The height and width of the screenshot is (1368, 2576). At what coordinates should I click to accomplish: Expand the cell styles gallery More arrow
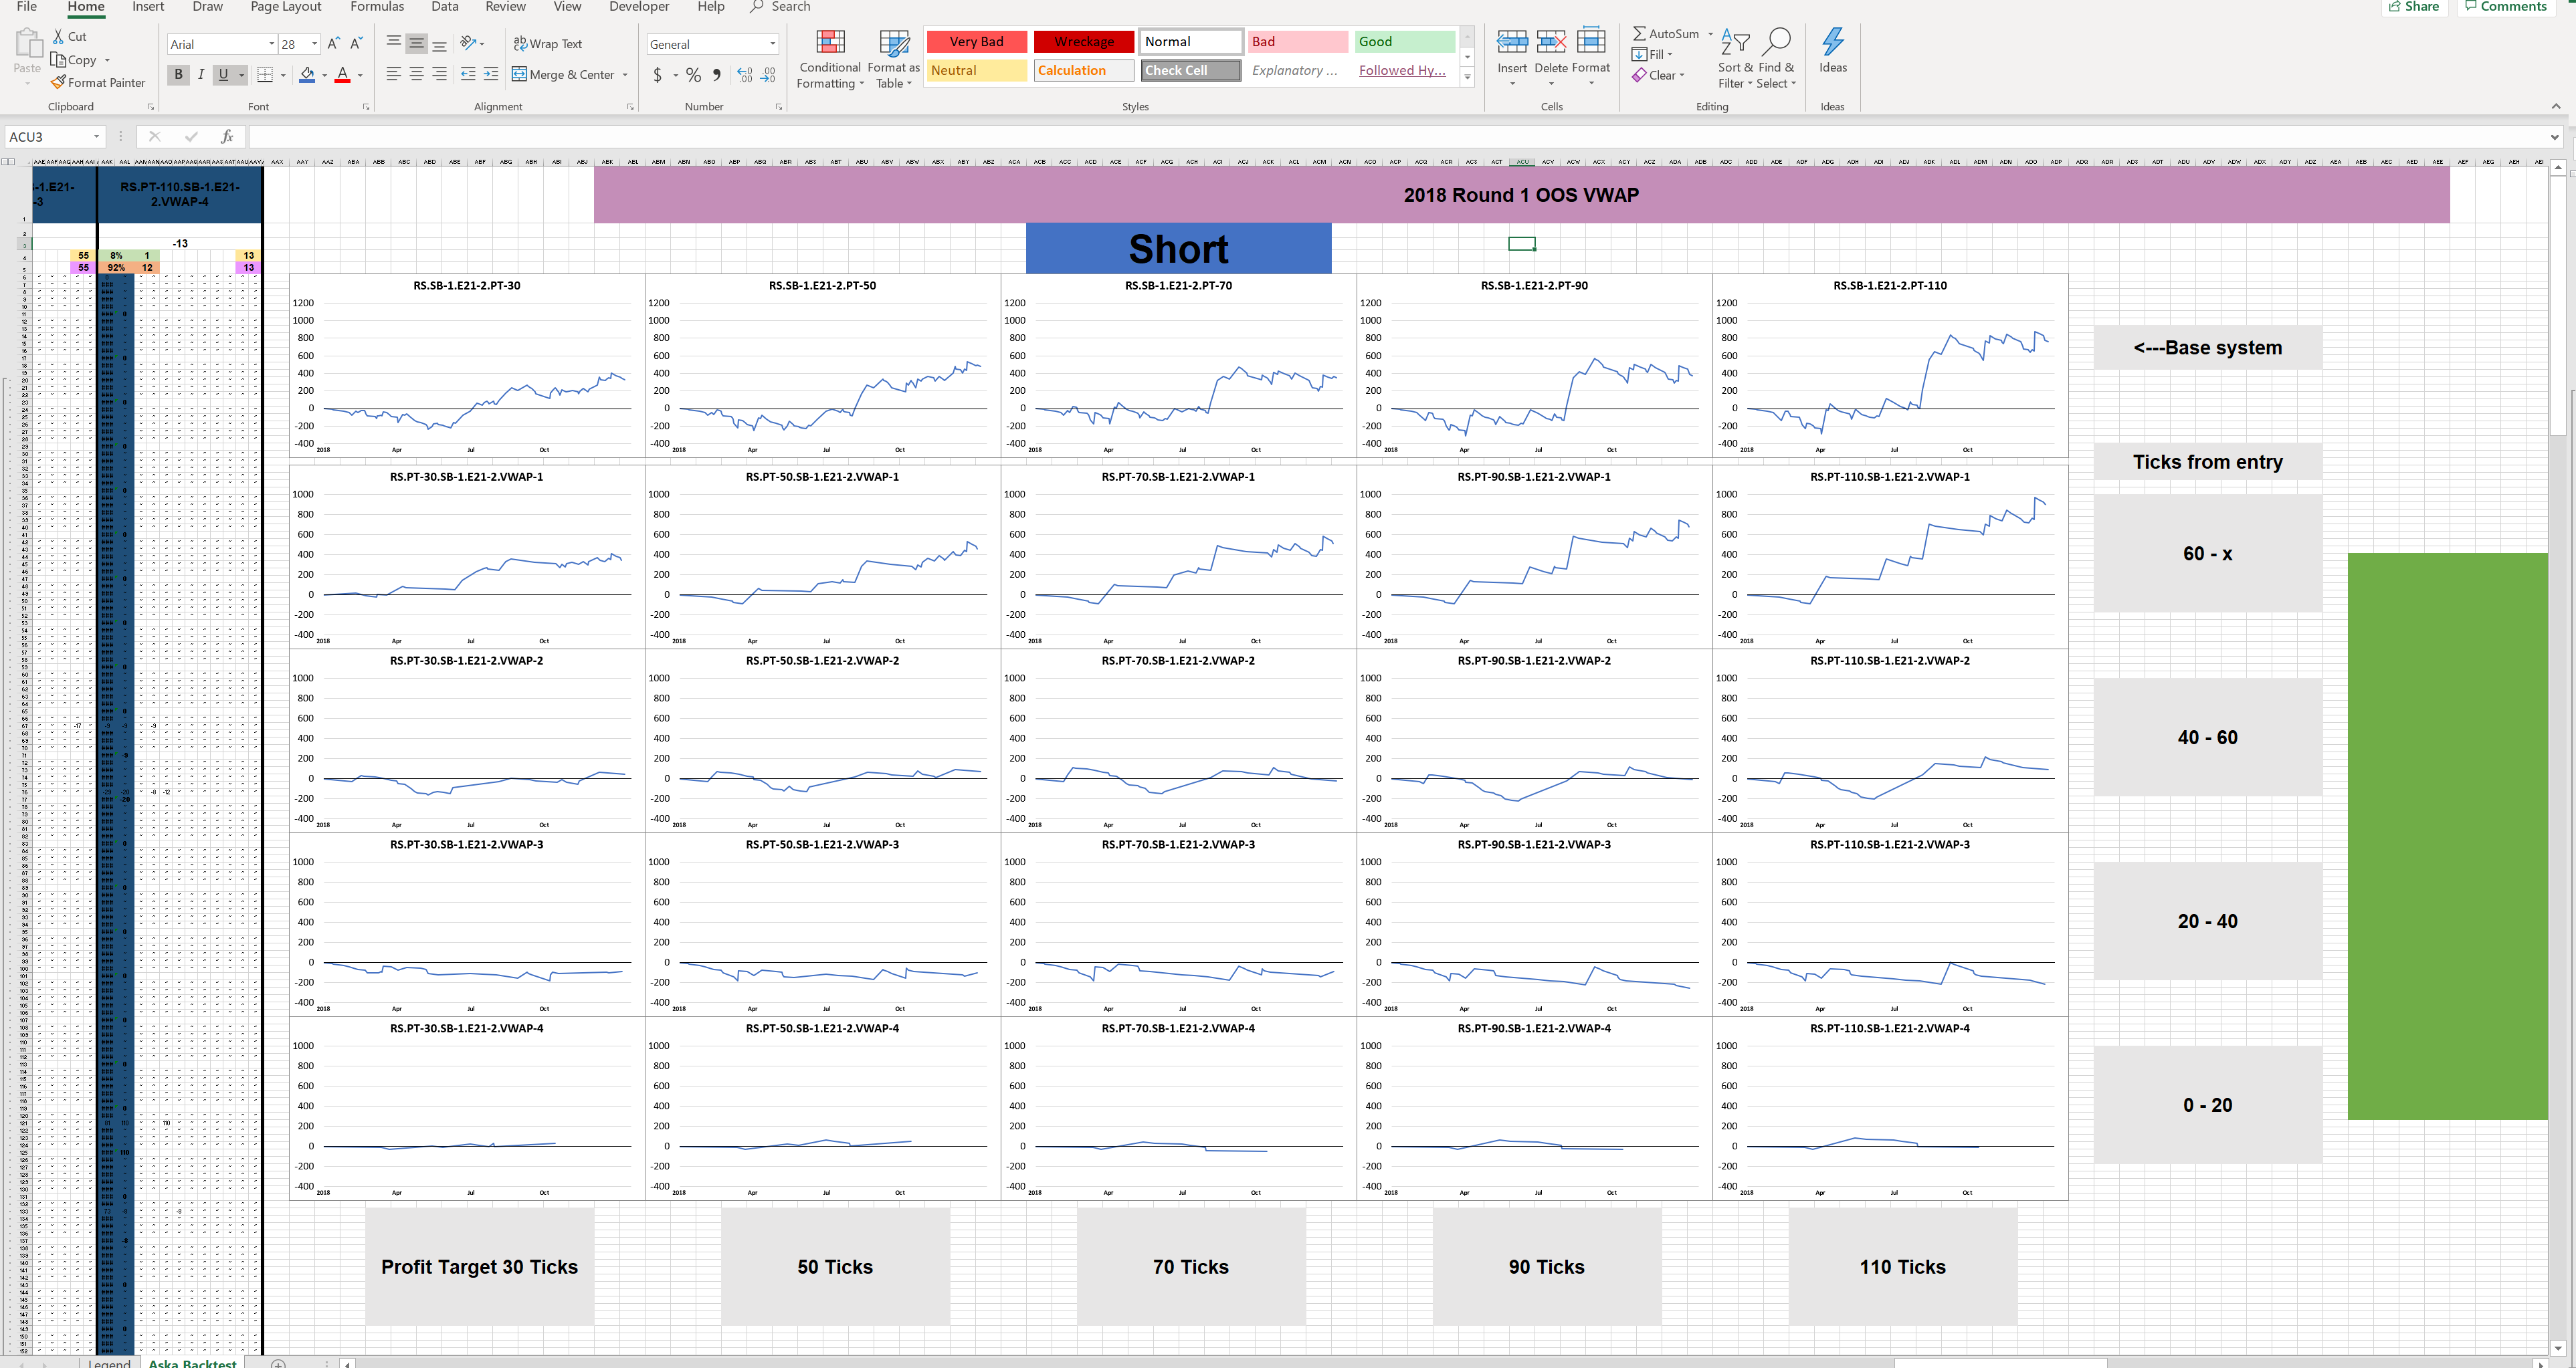pos(1467,77)
